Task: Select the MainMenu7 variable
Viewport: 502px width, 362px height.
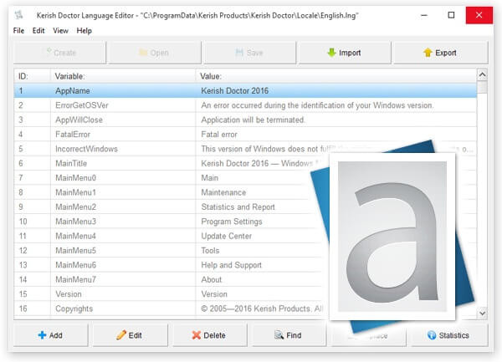Action: [x=75, y=279]
